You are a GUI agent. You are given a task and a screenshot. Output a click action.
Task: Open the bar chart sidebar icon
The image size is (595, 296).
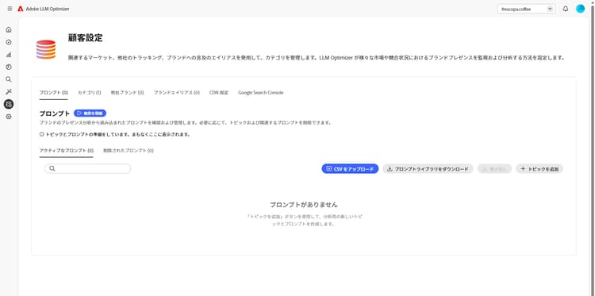9,55
